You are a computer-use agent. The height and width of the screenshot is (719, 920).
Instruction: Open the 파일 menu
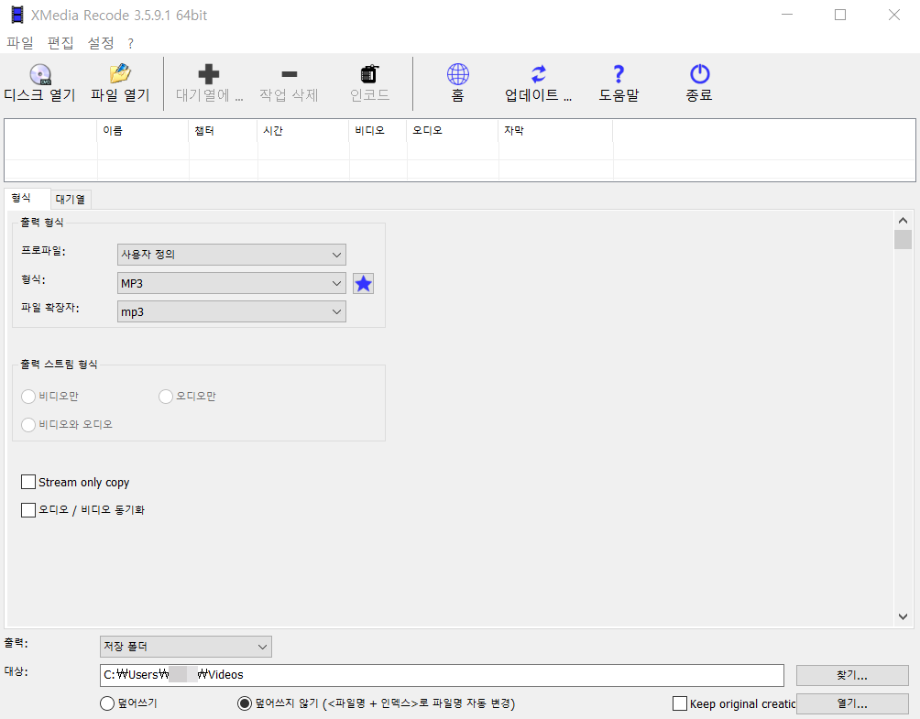pos(20,43)
